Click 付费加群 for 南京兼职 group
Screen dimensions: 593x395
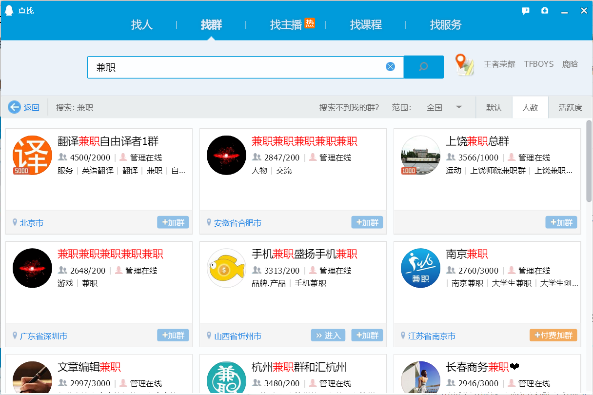553,336
